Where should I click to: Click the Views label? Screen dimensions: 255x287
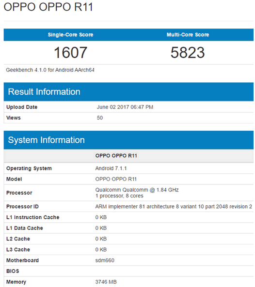coord(14,118)
